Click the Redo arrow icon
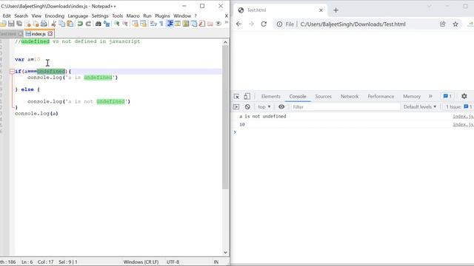The image size is (474, 266). click(x=88, y=24)
